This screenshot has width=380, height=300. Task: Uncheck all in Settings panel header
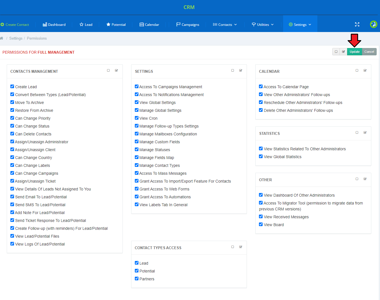coord(233,71)
